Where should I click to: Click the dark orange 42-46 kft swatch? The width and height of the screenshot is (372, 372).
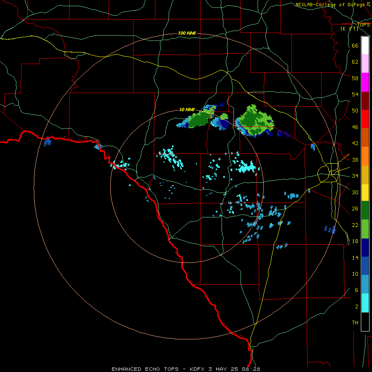click(365, 137)
